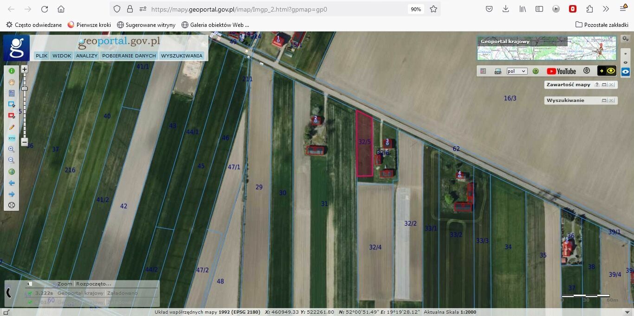The height and width of the screenshot is (316, 634).
Task: Open the pol language dropdown
Action: click(517, 71)
